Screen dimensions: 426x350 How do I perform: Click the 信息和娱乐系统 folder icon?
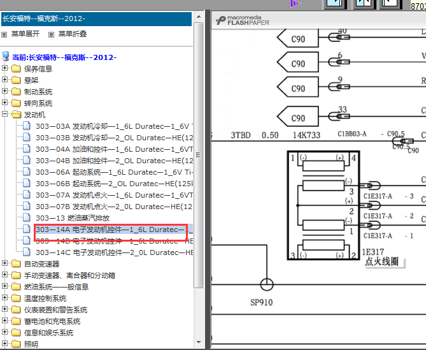16,332
